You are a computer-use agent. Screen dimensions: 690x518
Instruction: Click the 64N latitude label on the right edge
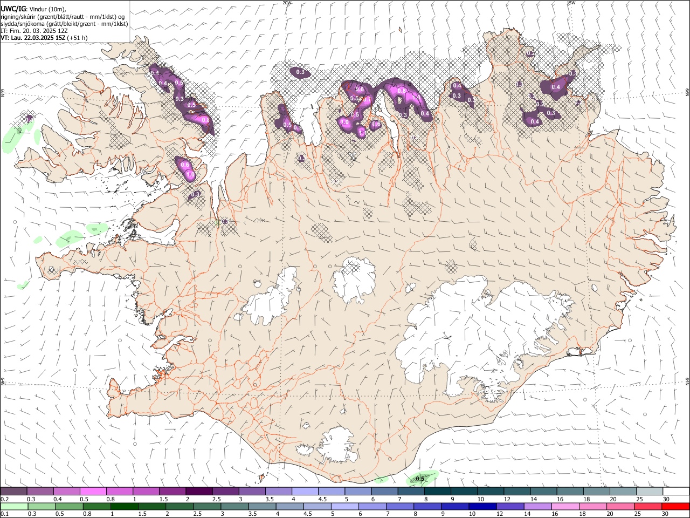click(687, 381)
